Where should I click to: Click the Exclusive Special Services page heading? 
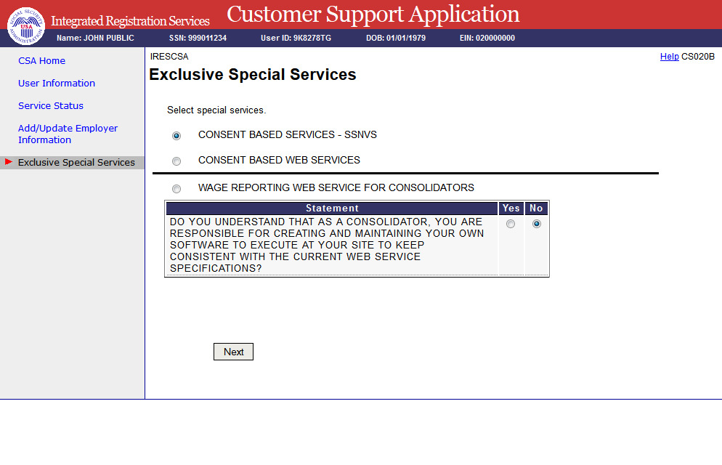coord(253,75)
